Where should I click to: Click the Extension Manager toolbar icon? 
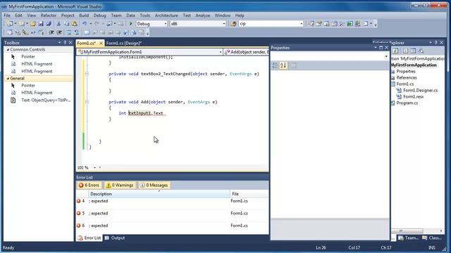[357, 24]
